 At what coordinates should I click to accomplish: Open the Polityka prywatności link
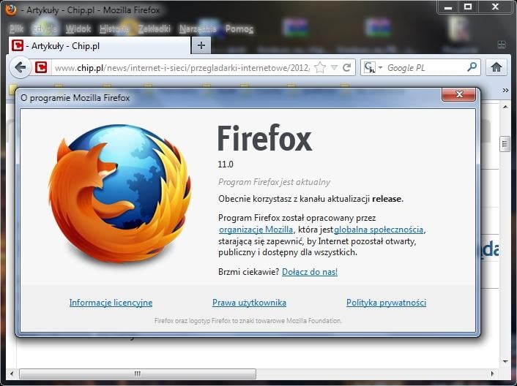(x=386, y=303)
